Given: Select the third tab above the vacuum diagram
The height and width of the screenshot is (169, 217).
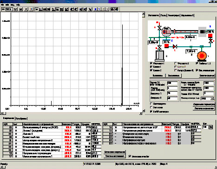Looking at the screenshot, I should [174, 15].
